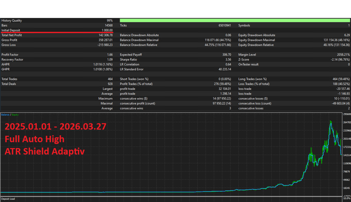This screenshot has height=202, width=351.
Task: Click the Total Trades value 464
Action: [x=110, y=79]
